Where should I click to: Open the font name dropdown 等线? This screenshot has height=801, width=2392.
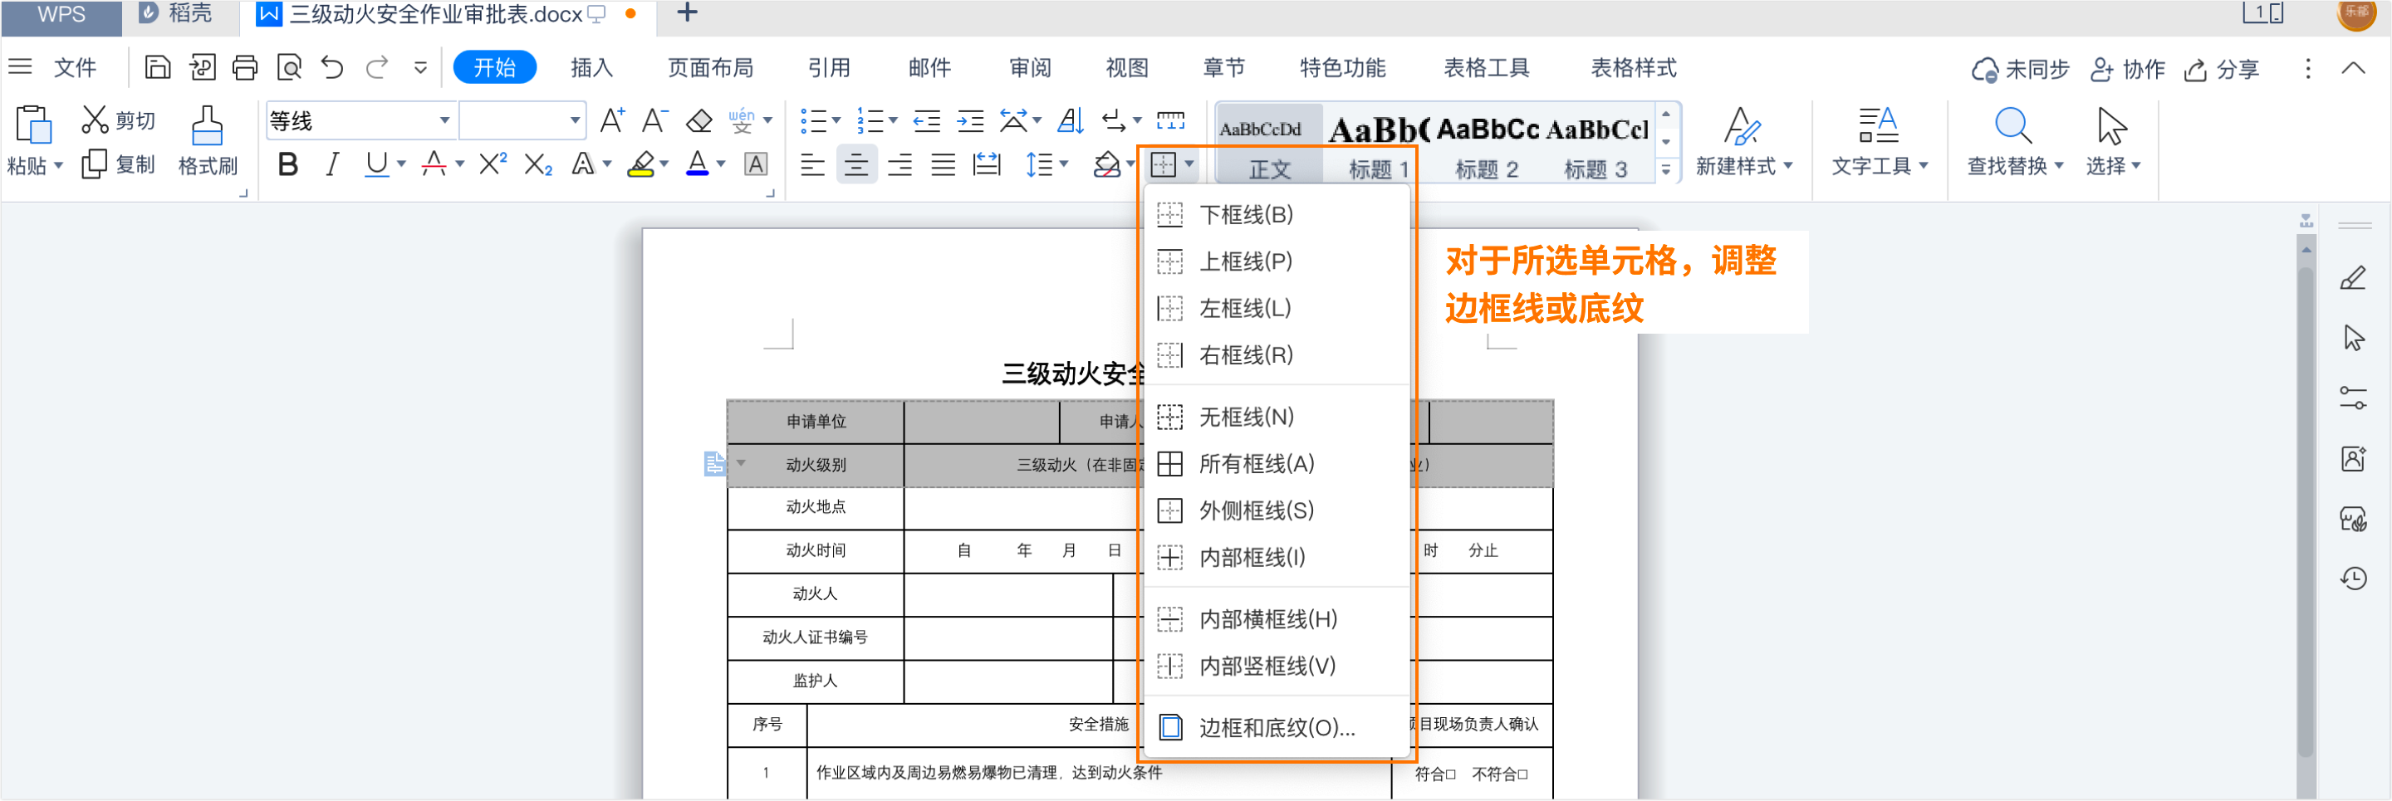click(x=445, y=120)
